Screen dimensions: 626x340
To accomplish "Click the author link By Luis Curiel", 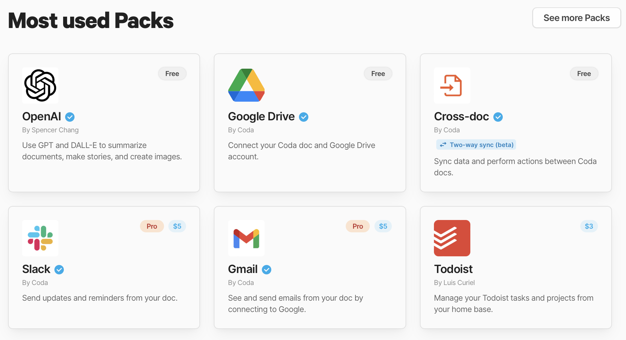I will click(x=454, y=282).
